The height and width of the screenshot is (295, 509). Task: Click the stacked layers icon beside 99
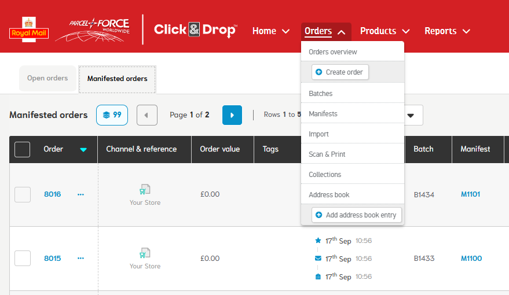[107, 115]
